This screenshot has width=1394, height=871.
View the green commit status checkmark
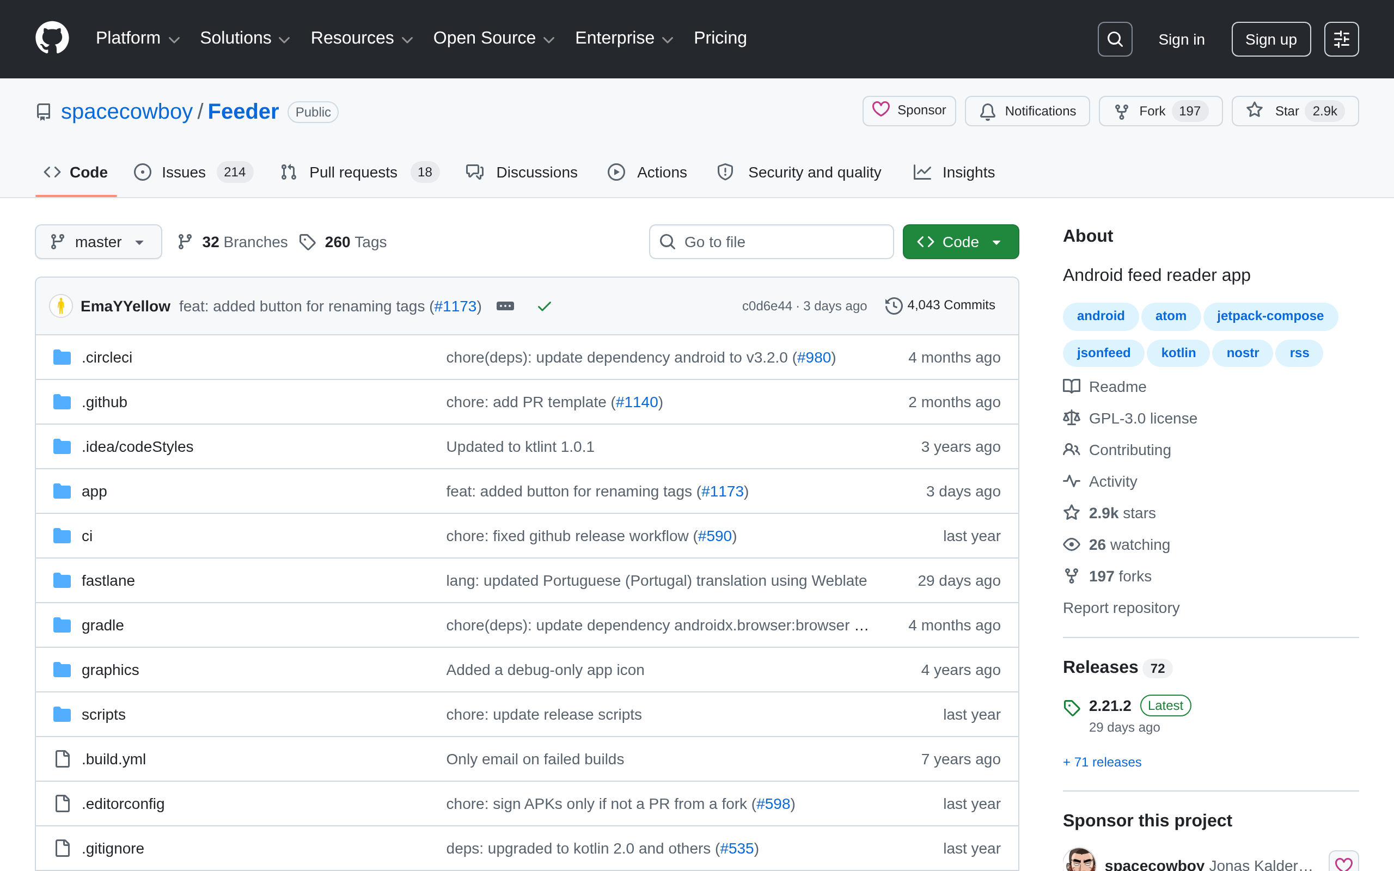(545, 306)
